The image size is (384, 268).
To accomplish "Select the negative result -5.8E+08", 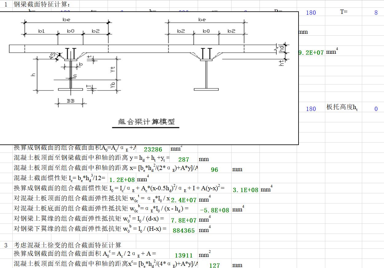I will tap(215, 210).
